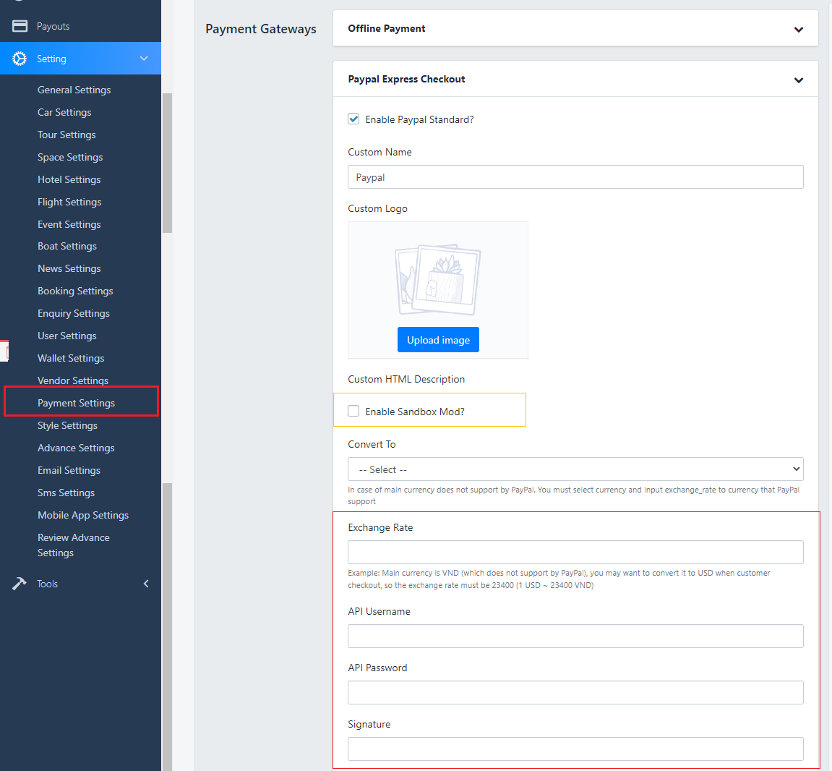The image size is (832, 771).
Task: Open Booking Settings page
Action: (75, 291)
